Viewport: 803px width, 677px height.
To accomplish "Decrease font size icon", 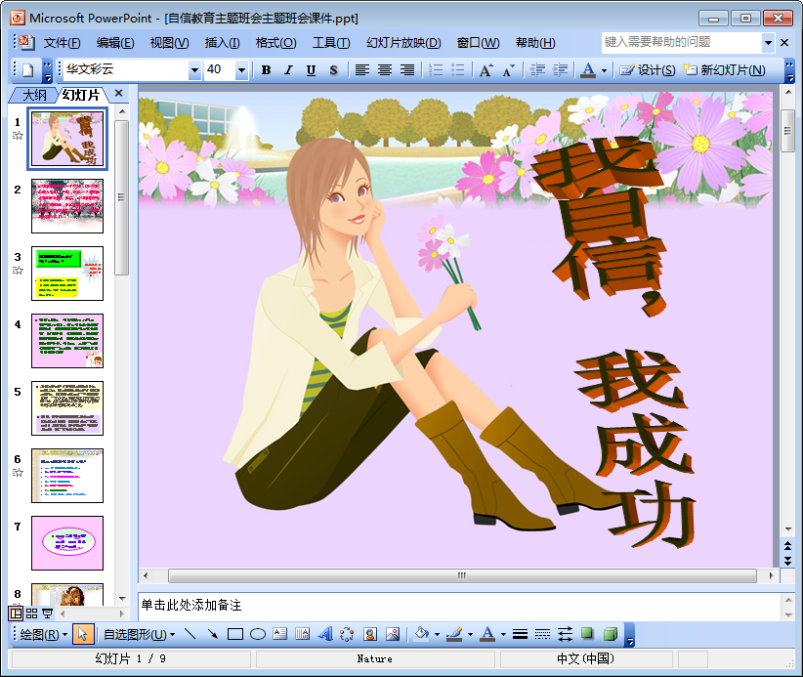I will pos(509,70).
